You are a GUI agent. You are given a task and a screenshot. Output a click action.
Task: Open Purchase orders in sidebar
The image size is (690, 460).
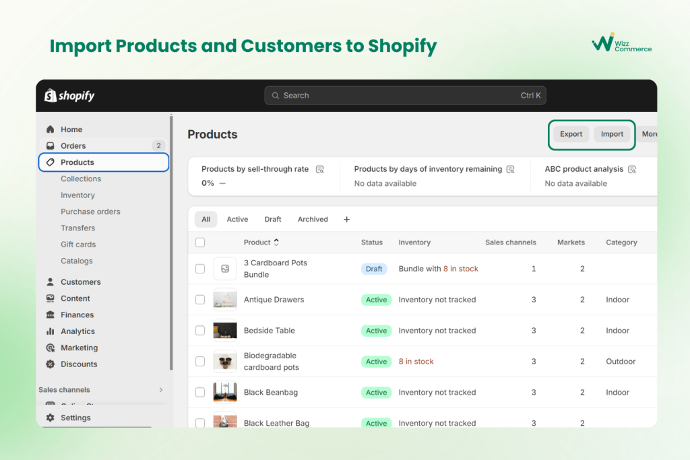[x=91, y=211]
